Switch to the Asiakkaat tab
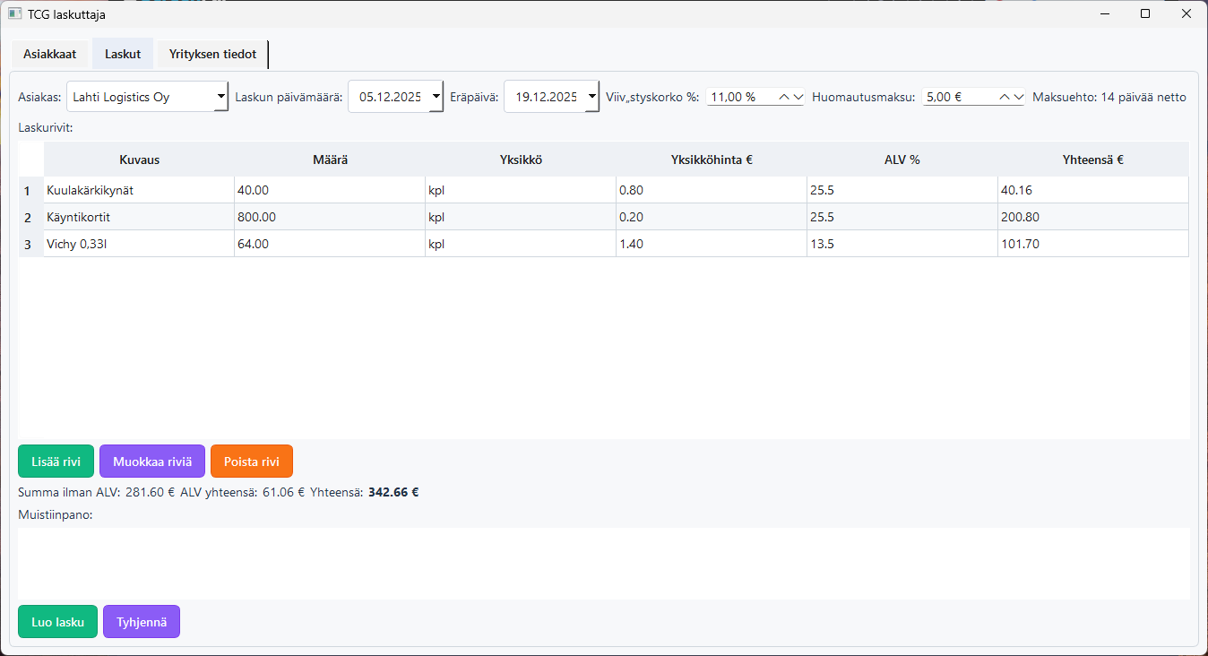The image size is (1208, 656). pyautogui.click(x=50, y=55)
